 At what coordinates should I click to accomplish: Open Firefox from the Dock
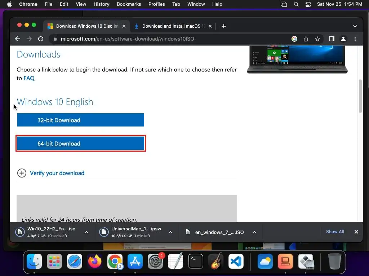pyautogui.click(x=95, y=261)
